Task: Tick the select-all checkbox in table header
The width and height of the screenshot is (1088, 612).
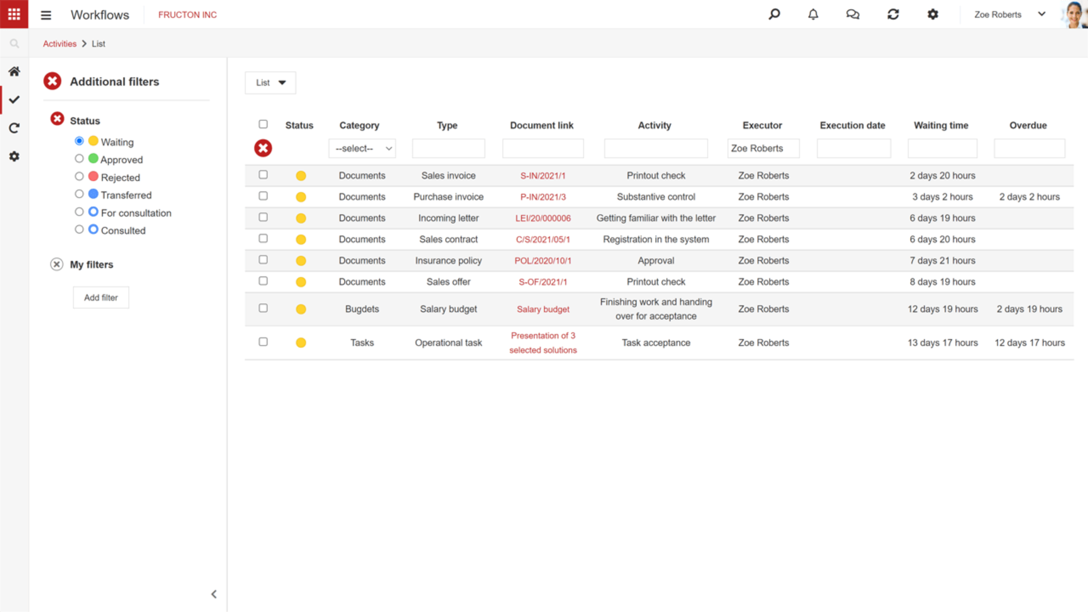Action: click(263, 124)
